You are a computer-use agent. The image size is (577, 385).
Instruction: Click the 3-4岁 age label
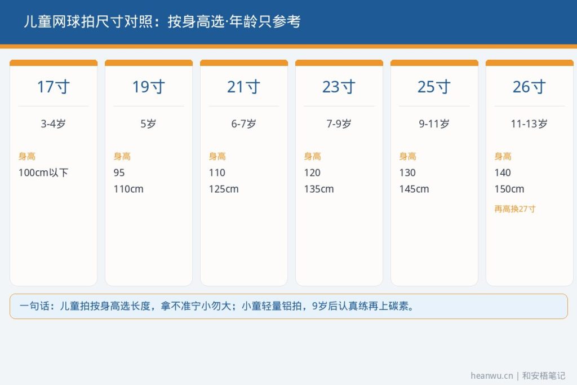(54, 123)
